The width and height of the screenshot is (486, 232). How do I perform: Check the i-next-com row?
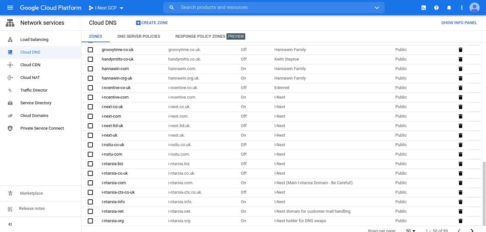(x=90, y=116)
